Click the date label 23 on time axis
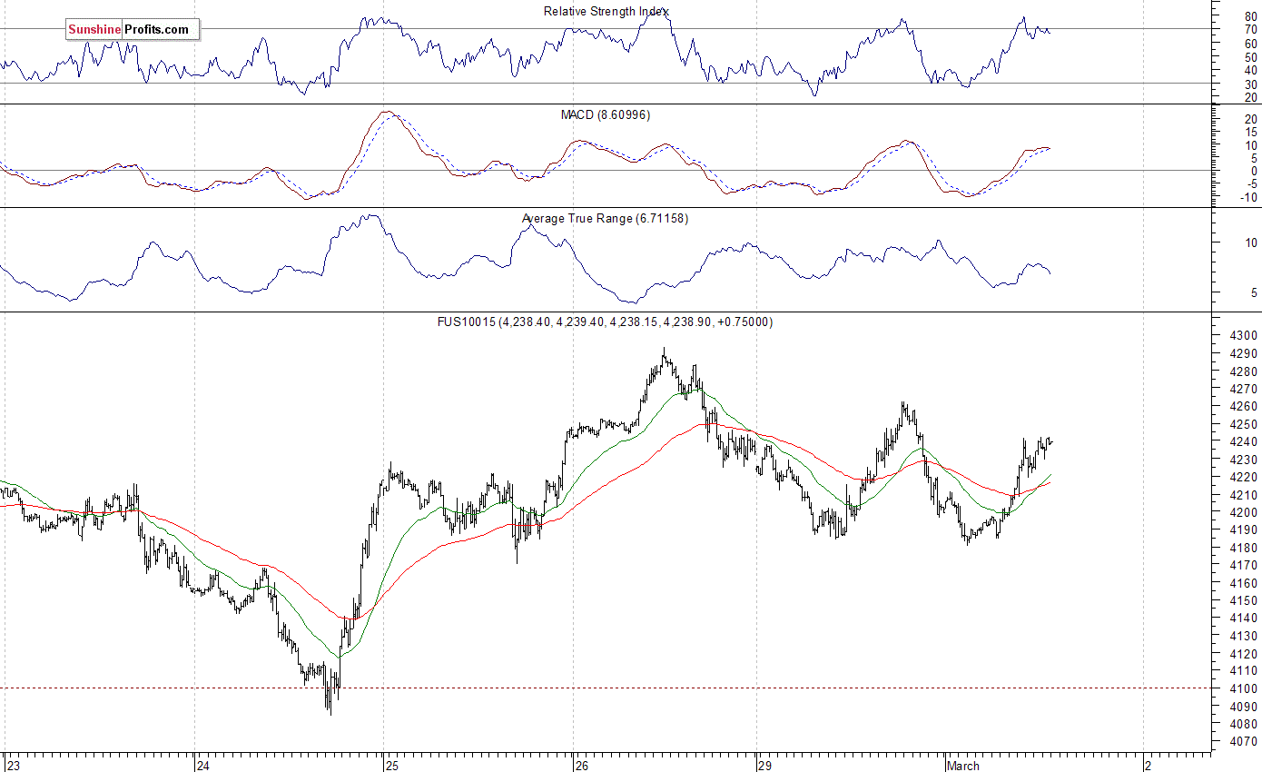 click(14, 766)
